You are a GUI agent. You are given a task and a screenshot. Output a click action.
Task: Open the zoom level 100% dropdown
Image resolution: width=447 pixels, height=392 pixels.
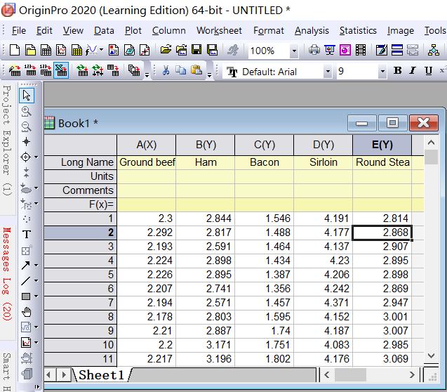[x=294, y=51]
